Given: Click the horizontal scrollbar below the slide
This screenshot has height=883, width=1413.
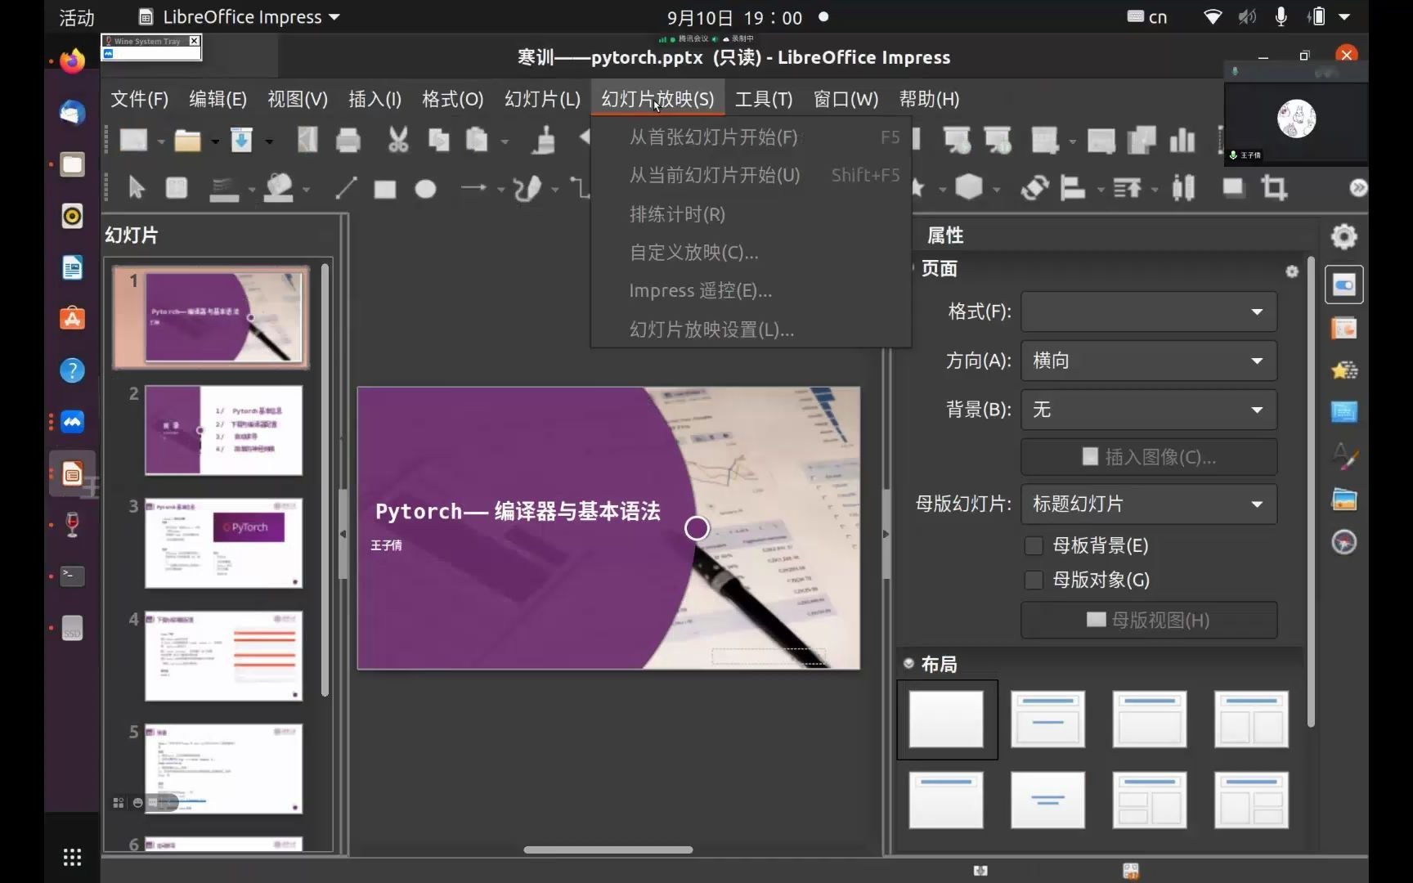Looking at the screenshot, I should click(x=608, y=849).
